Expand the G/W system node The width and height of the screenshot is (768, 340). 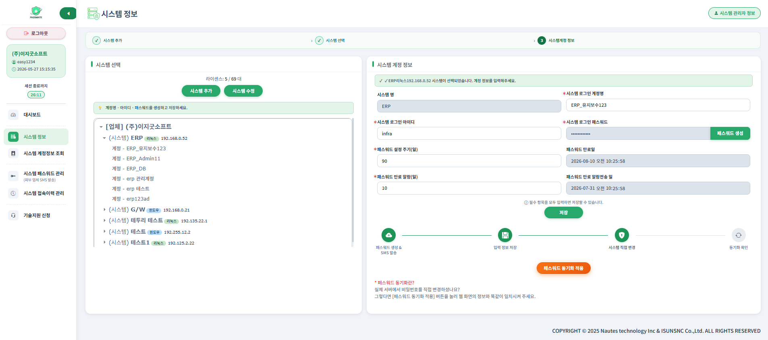pos(104,209)
